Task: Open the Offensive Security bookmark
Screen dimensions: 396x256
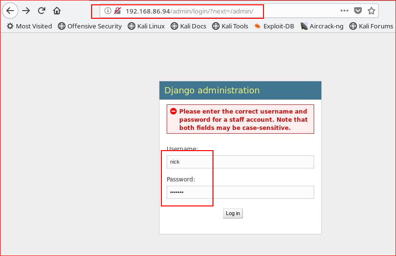Action: pos(90,26)
